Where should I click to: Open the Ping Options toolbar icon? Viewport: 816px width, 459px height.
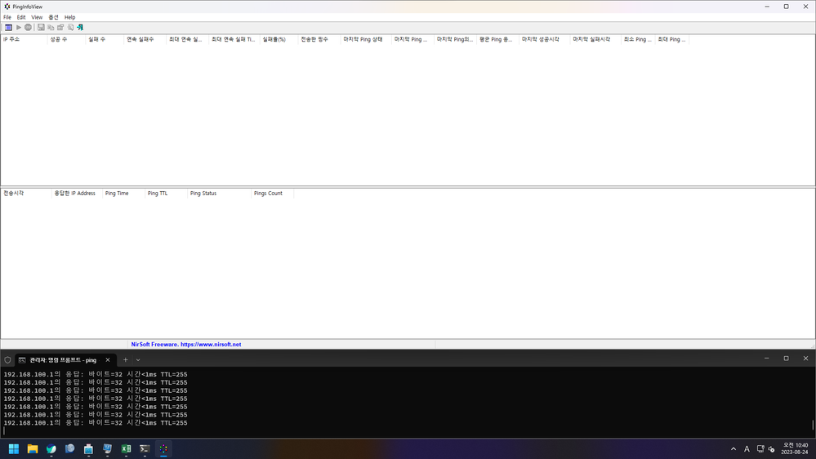click(8, 27)
